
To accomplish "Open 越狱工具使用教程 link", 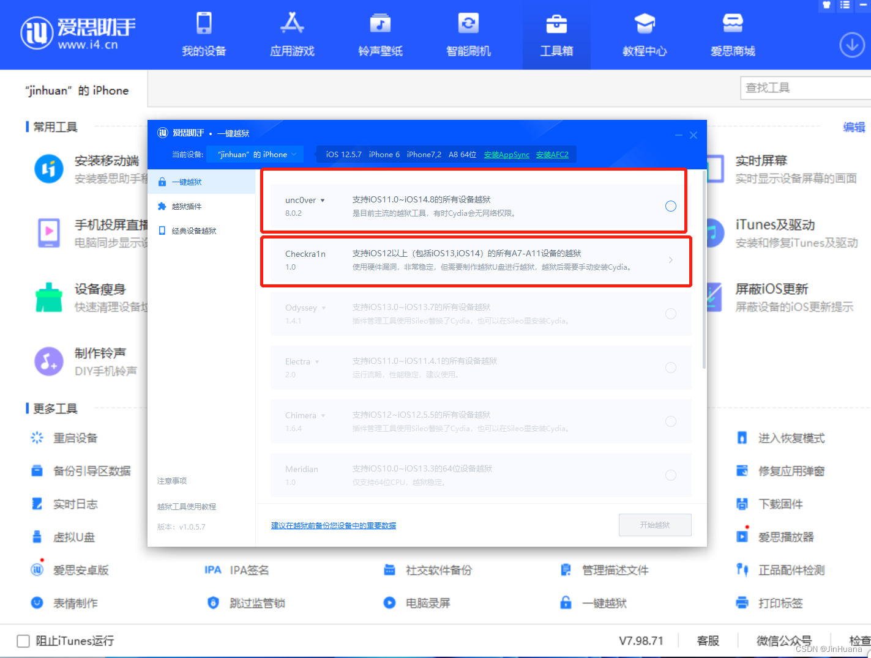I will point(187,507).
